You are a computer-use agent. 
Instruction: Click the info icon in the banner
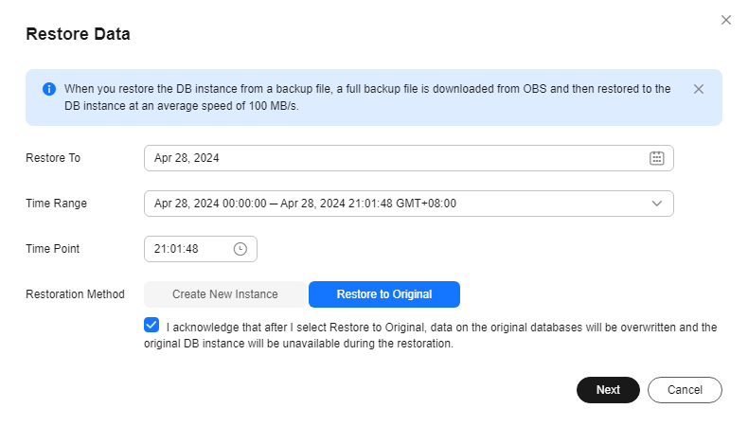49,89
